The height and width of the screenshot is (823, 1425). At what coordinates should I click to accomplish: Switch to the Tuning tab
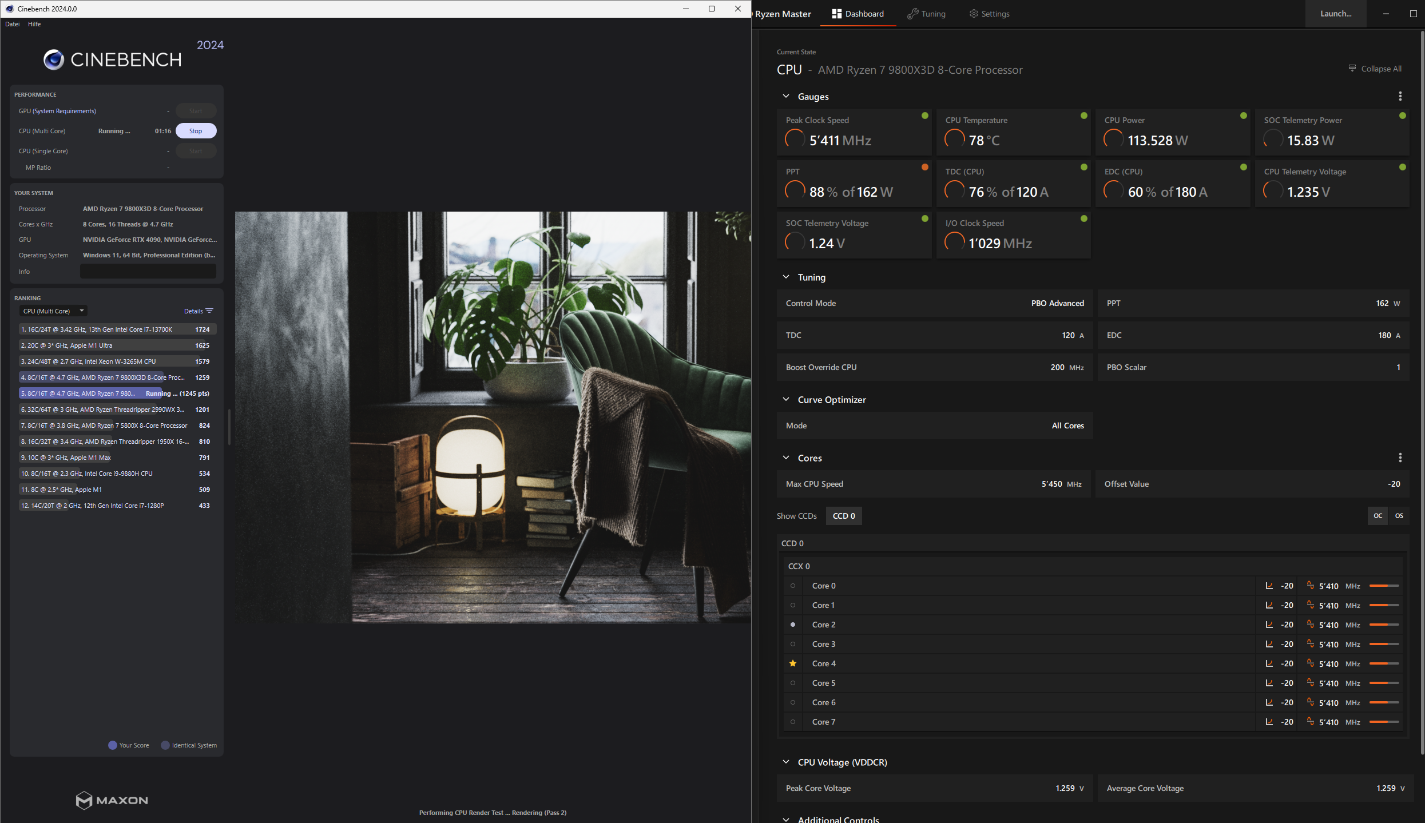coord(926,14)
